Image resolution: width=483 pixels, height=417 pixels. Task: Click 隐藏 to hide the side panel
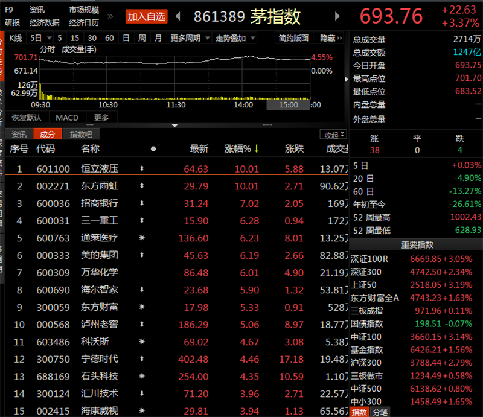[331, 38]
